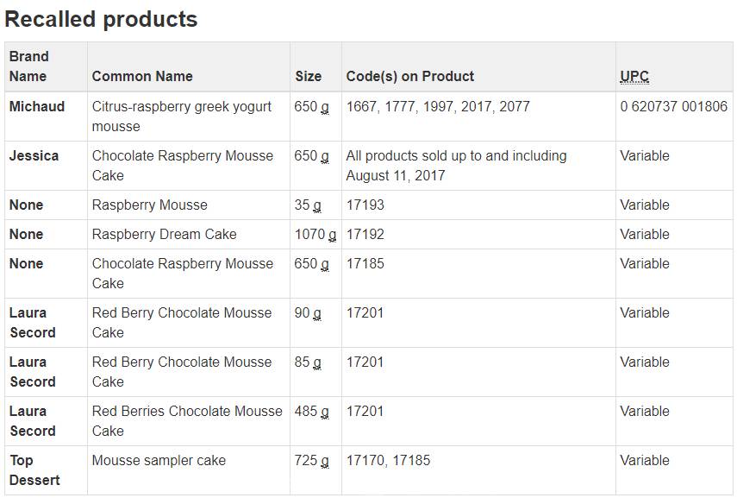Click the "Recalled products" heading
The width and height of the screenshot is (737, 504).
tap(101, 19)
